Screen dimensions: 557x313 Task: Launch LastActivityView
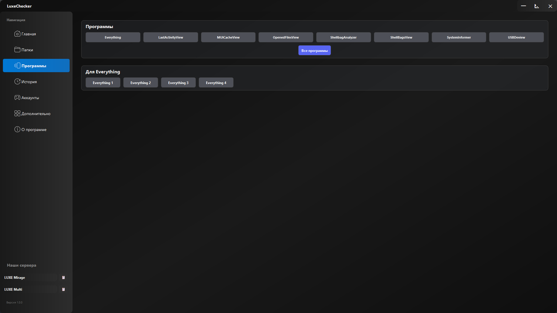click(x=171, y=37)
